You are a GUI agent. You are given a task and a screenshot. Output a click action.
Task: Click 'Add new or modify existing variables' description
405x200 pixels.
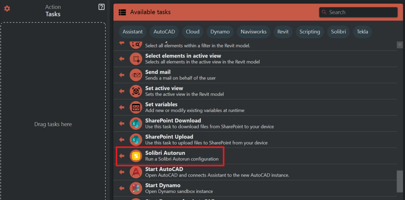click(195, 110)
